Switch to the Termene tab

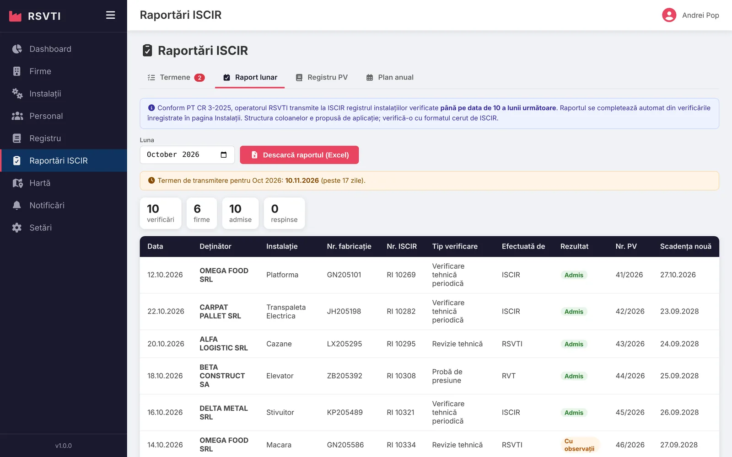(176, 77)
